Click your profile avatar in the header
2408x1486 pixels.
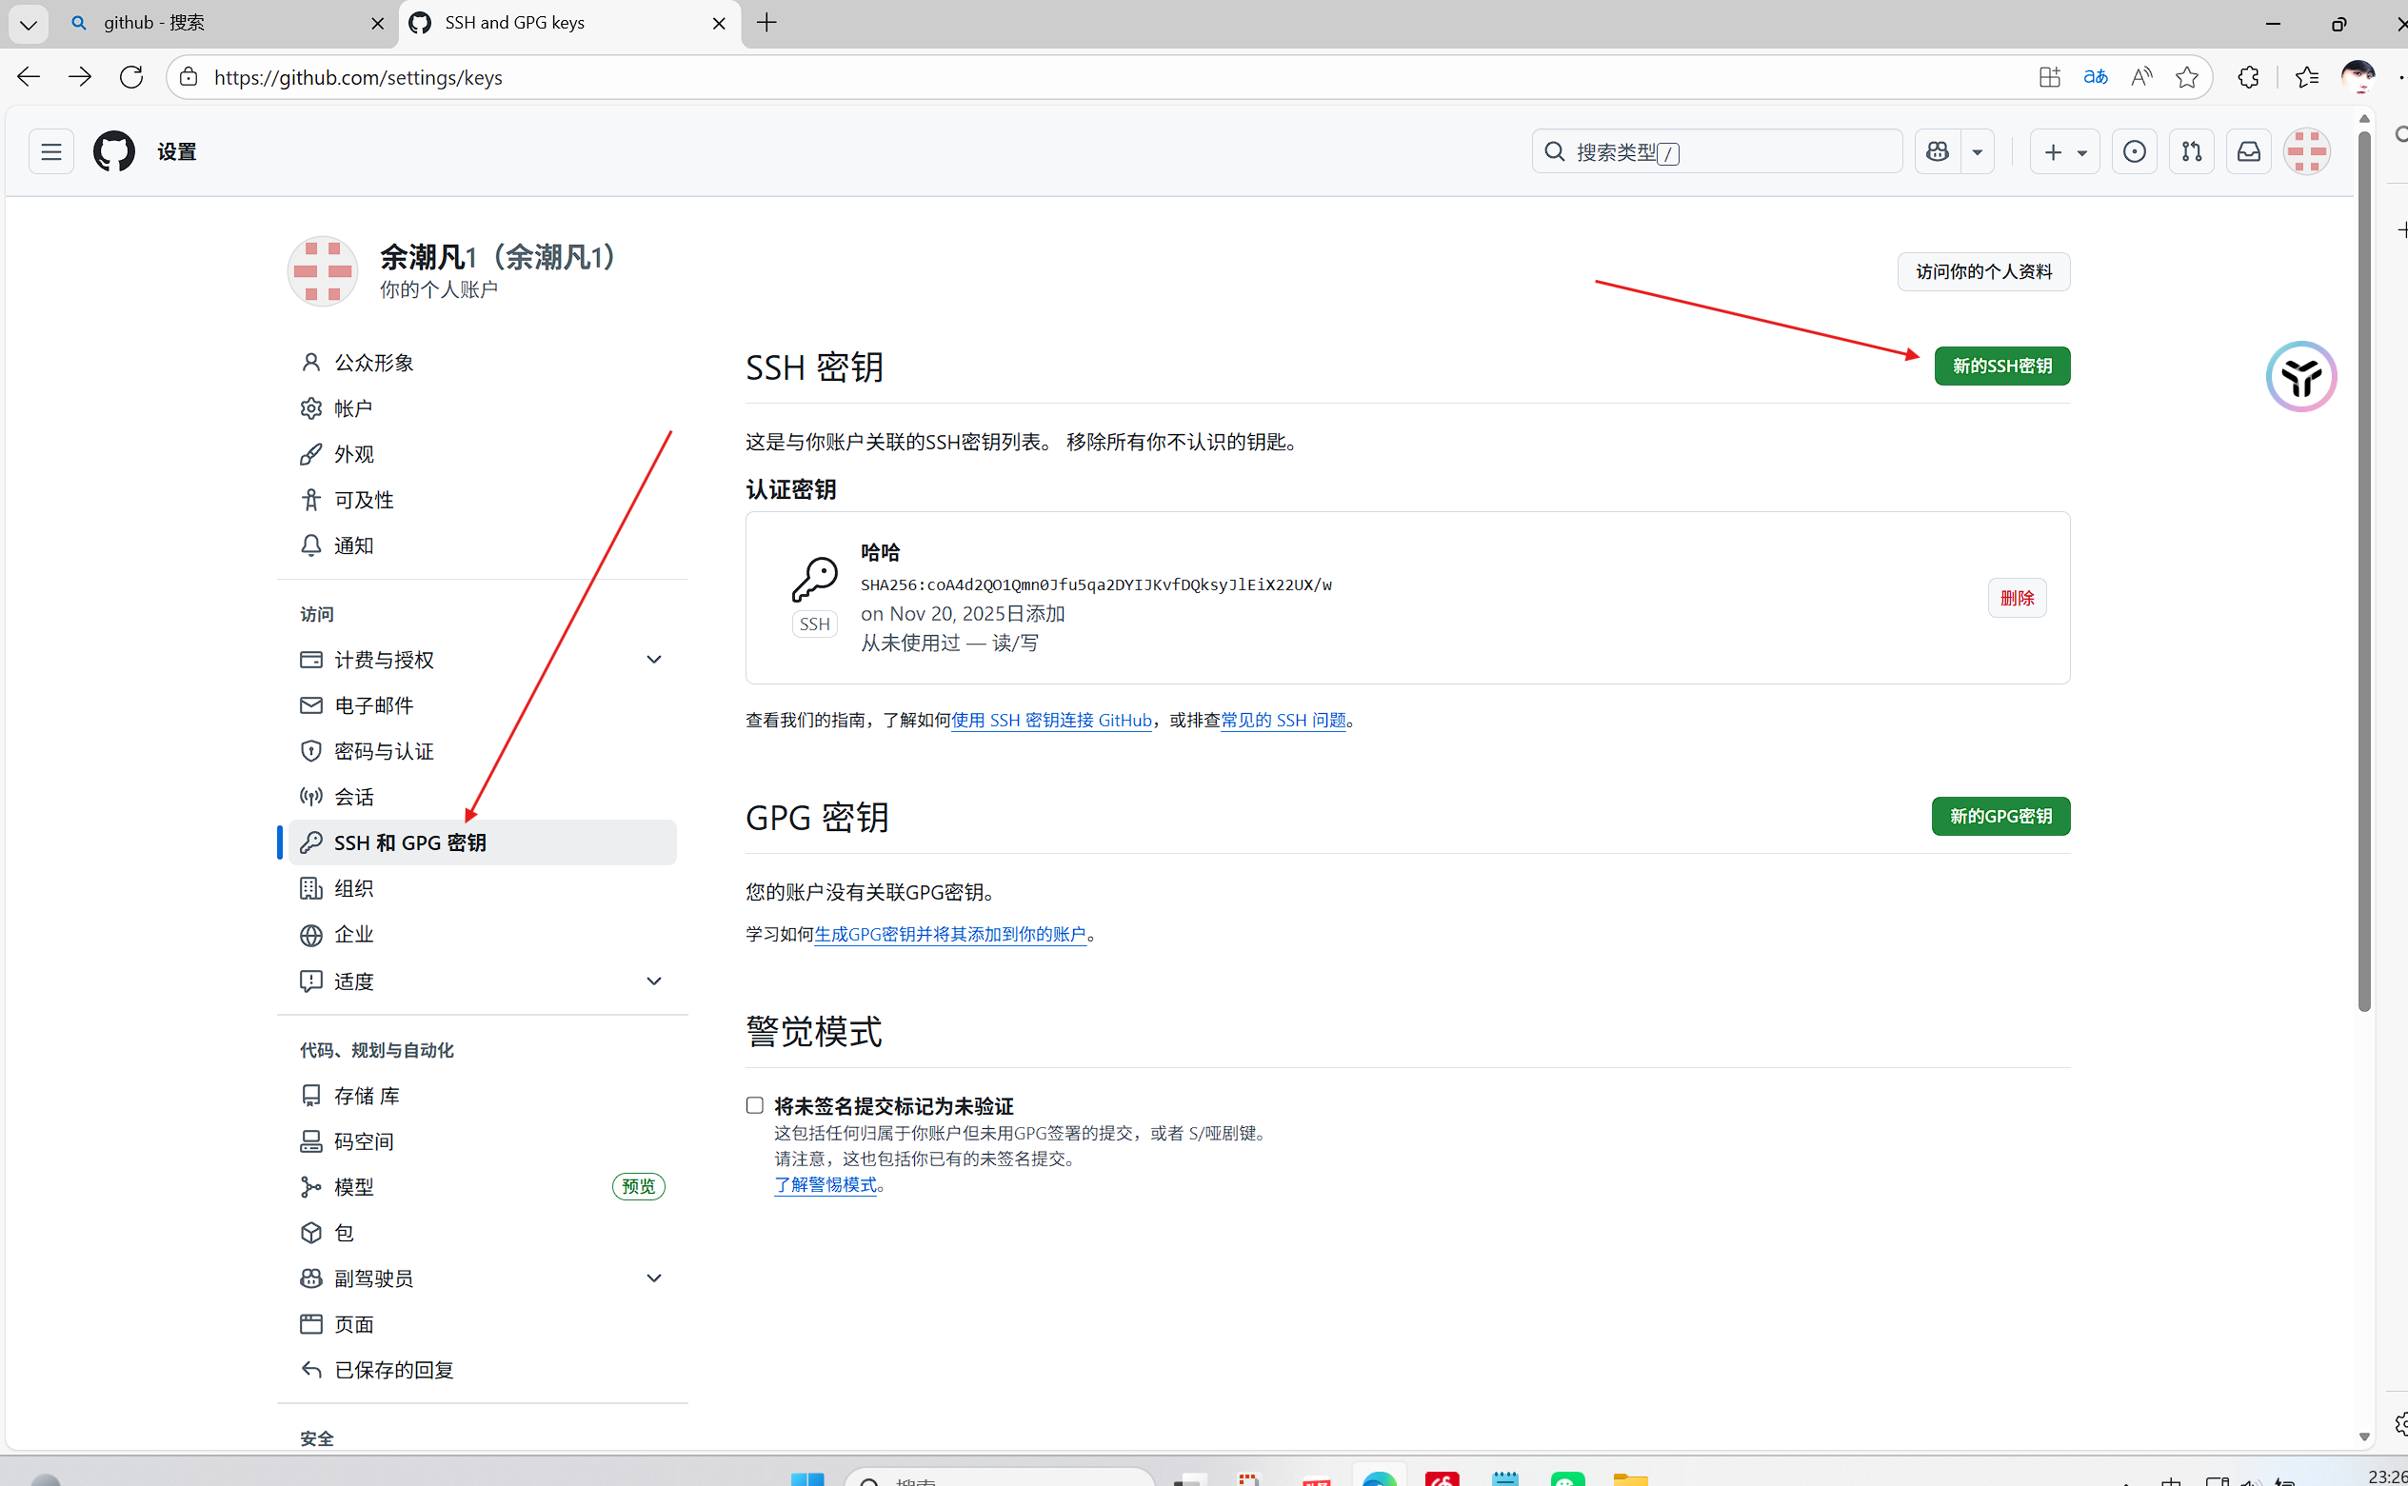(x=2307, y=150)
